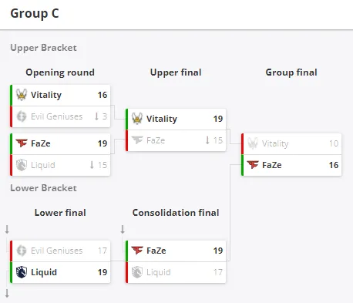Click the down arrow beside Liquid score 15

pos(92,165)
